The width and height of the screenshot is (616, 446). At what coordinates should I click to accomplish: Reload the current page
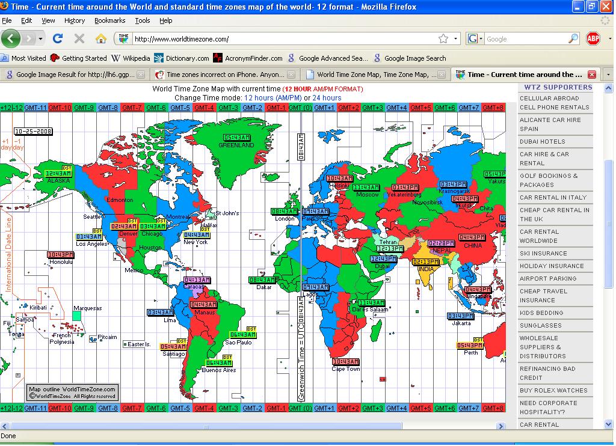click(x=58, y=38)
